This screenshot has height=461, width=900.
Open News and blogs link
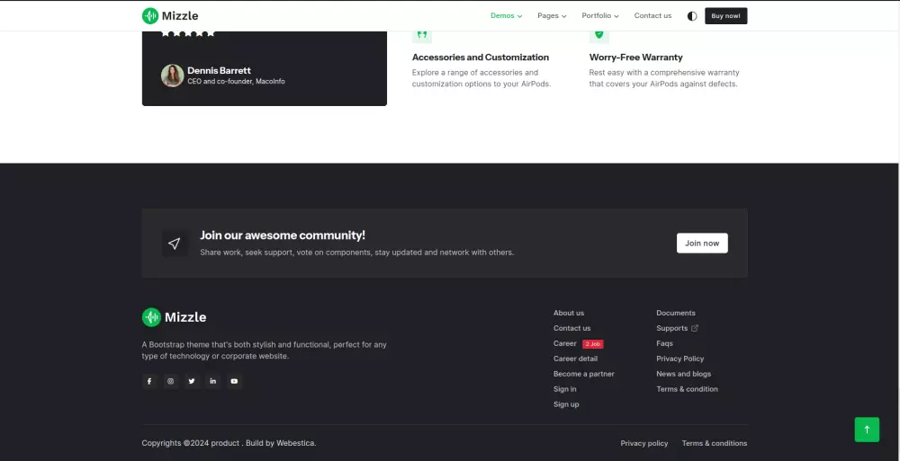(684, 374)
